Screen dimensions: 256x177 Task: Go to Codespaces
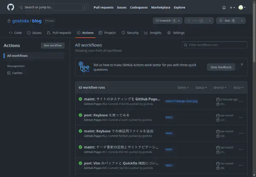139,8
